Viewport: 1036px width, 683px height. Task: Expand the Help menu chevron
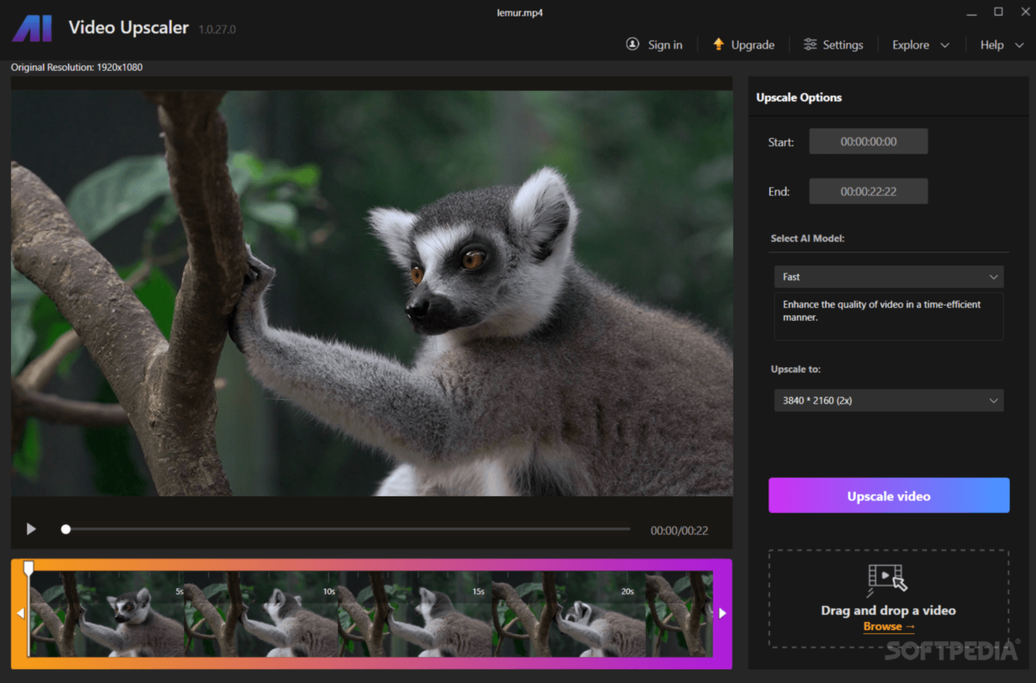(x=1018, y=45)
